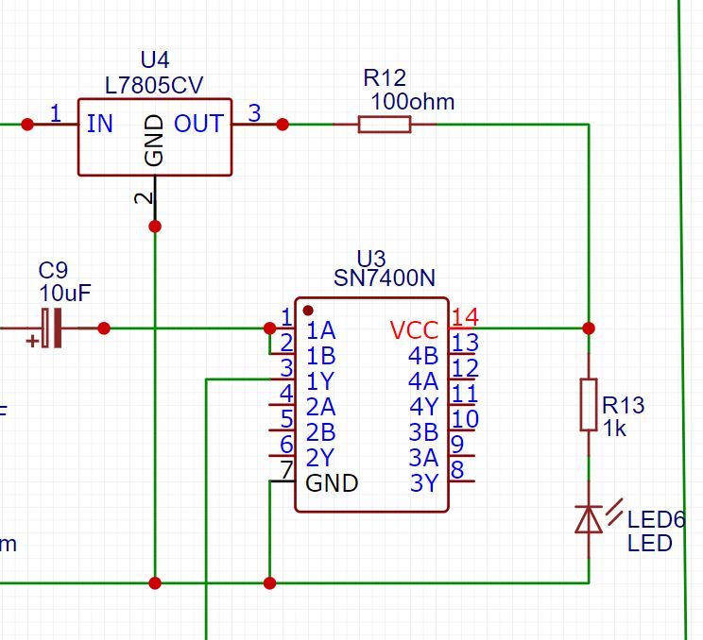Image resolution: width=703 pixels, height=640 pixels.
Task: Click the 3Y pin 8 on SN7400N
Action: (x=462, y=480)
